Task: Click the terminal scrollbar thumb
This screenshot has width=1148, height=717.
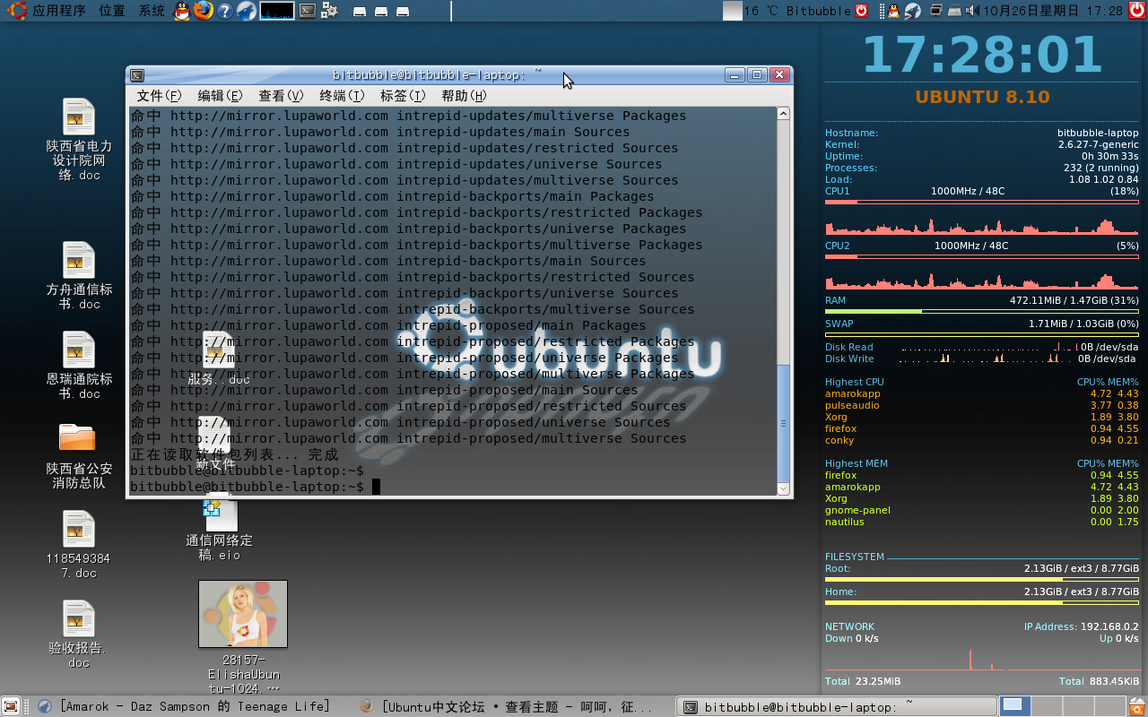Action: [783, 422]
